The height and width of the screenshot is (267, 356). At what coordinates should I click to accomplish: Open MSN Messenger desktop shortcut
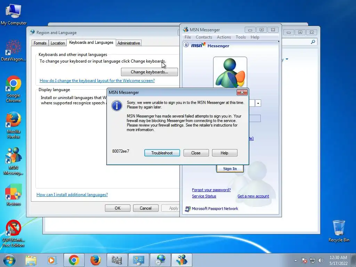(x=14, y=161)
